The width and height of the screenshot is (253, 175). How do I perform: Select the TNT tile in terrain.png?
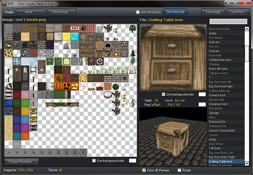pos(75,28)
